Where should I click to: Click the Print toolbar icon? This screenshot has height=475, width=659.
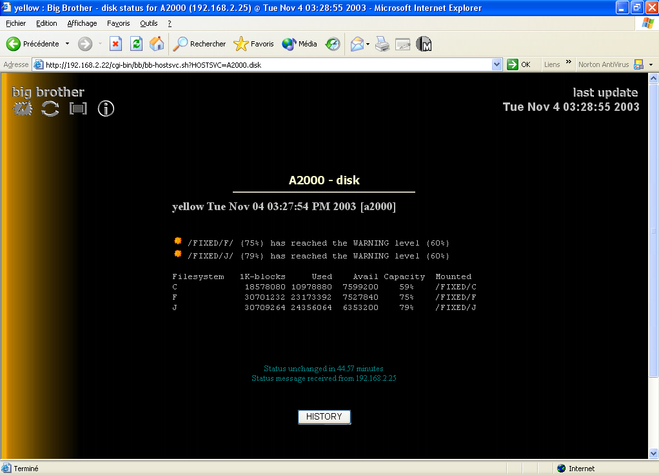(382, 44)
